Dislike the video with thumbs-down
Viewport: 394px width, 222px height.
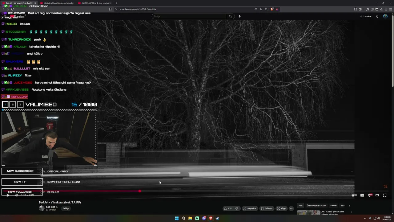pyautogui.click(x=237, y=208)
